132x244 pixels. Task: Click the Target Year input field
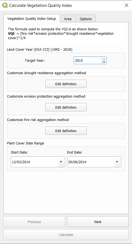pyautogui.click(x=88, y=61)
